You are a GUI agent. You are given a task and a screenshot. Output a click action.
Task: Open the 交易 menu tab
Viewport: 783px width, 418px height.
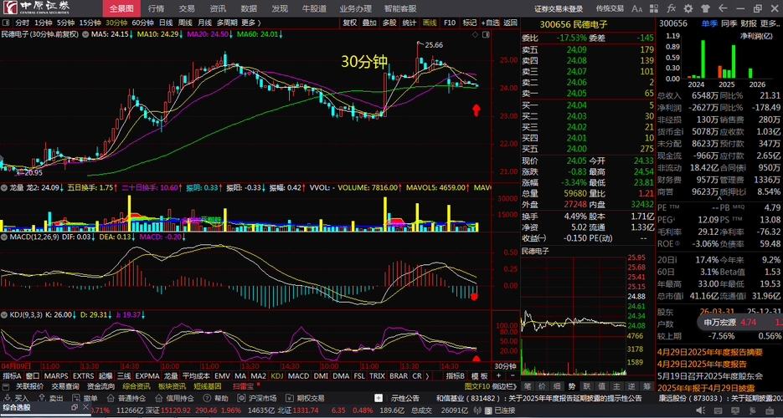(187, 8)
